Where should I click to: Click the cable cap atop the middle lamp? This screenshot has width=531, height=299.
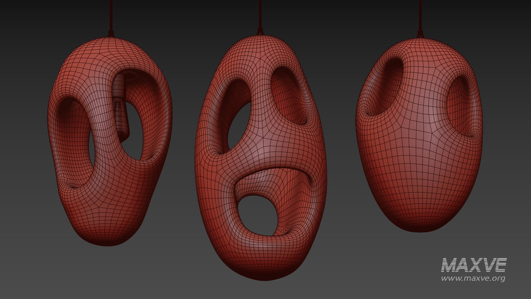click(x=260, y=32)
